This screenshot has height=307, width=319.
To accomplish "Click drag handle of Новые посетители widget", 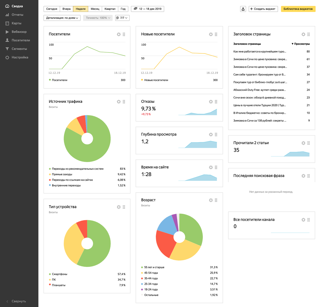I will pos(216,34).
